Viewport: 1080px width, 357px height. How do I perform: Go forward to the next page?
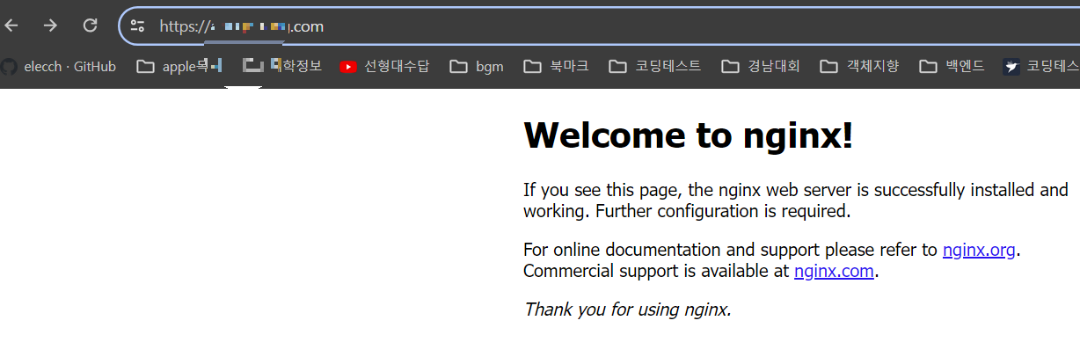click(50, 25)
